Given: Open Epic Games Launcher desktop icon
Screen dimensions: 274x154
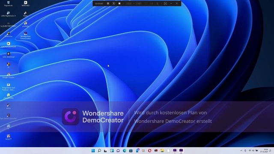Looking at the screenshot, I should coord(9,116).
